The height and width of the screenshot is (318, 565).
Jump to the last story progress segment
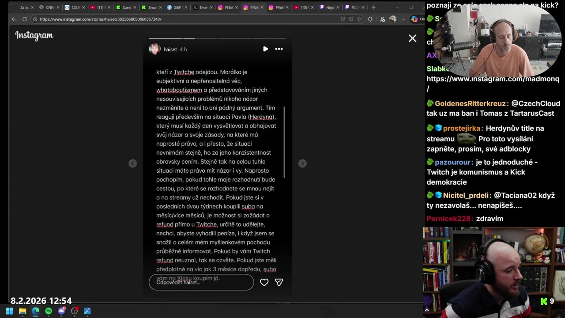pos(269,38)
